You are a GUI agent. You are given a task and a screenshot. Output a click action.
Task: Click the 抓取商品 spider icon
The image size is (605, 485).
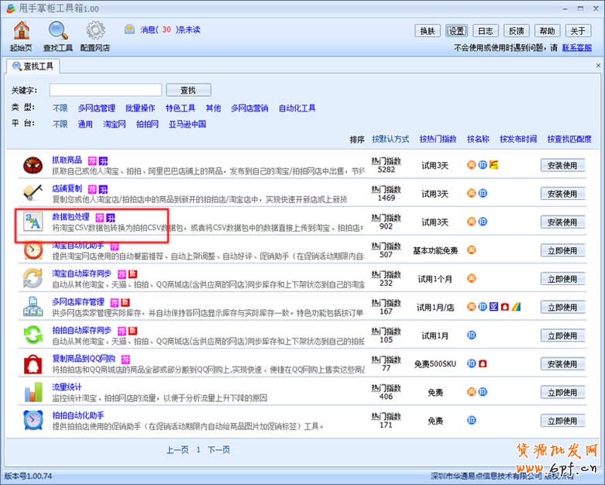[x=33, y=165]
